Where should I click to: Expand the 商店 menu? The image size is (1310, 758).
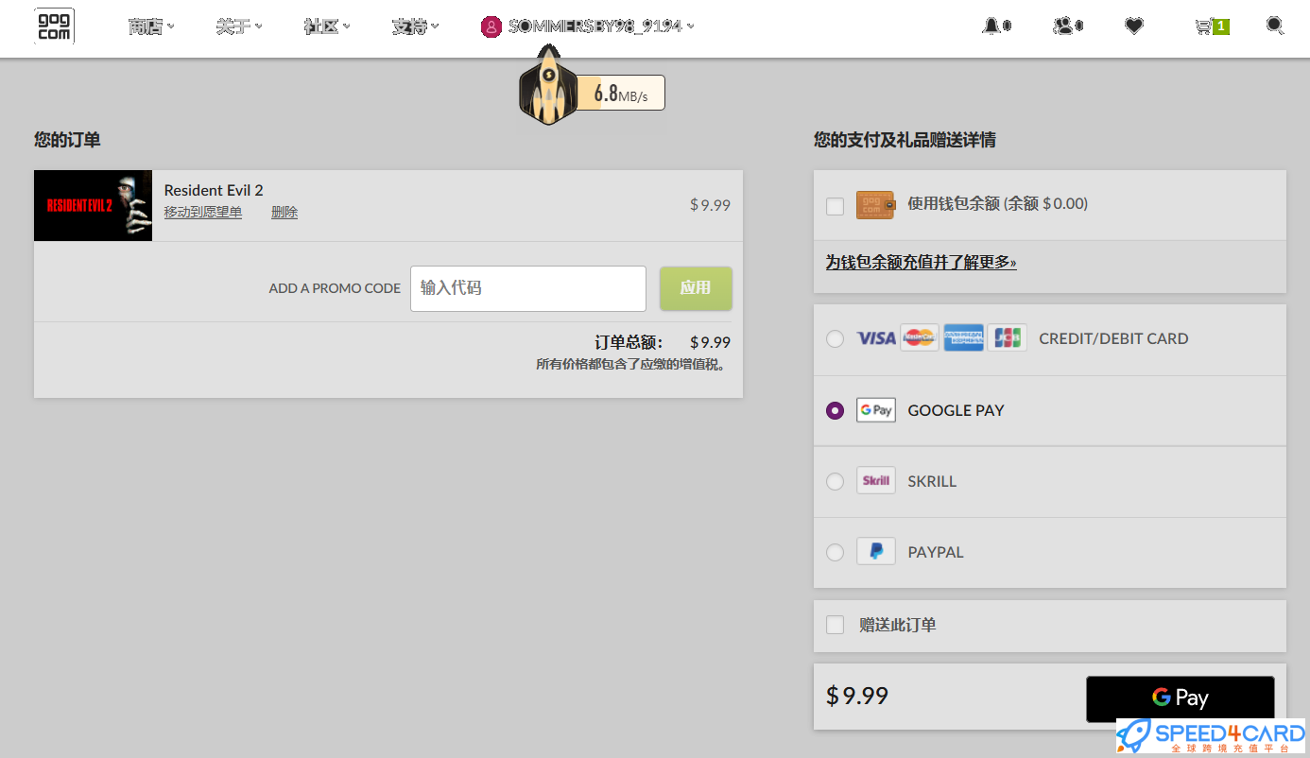[x=151, y=26]
